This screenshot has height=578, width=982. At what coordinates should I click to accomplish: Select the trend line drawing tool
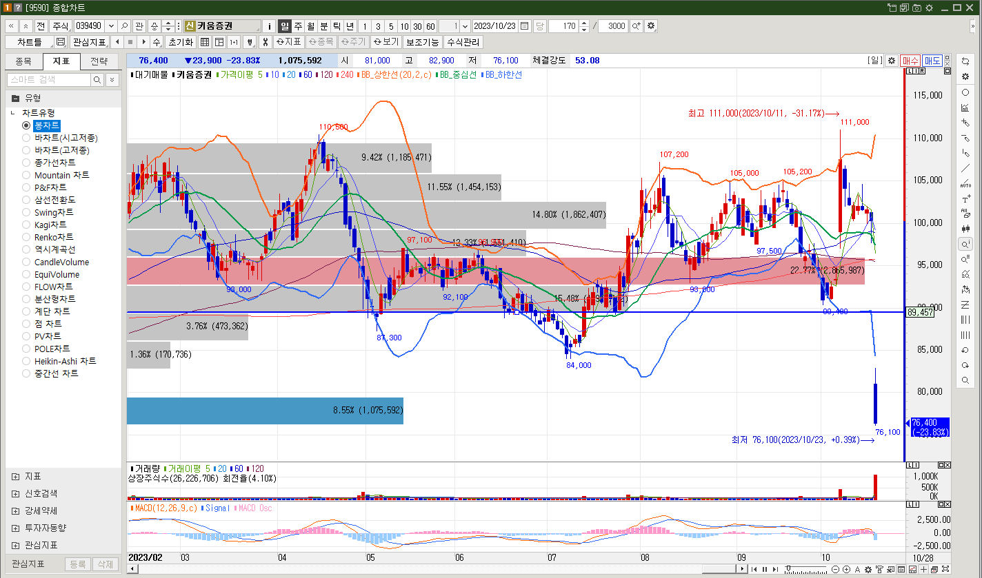point(965,169)
